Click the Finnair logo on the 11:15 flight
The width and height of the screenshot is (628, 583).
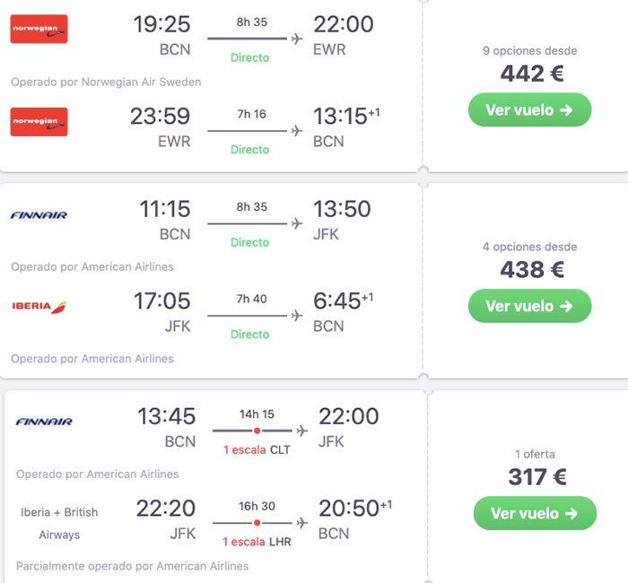tap(39, 215)
